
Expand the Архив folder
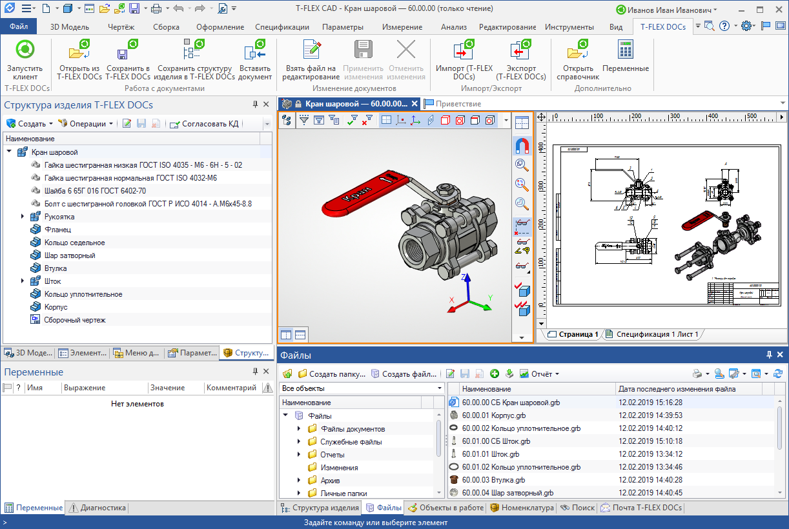298,481
